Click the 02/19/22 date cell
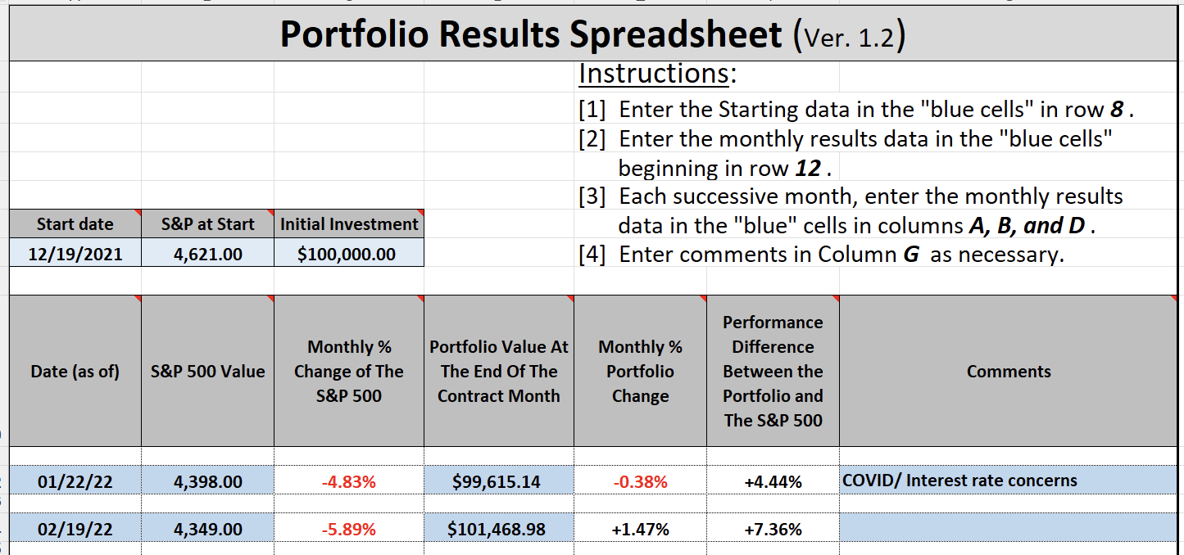Image resolution: width=1184 pixels, height=555 pixels. coord(75,530)
